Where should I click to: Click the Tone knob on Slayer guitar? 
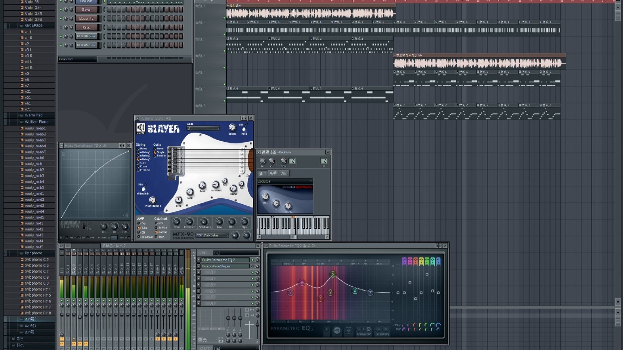(x=179, y=200)
